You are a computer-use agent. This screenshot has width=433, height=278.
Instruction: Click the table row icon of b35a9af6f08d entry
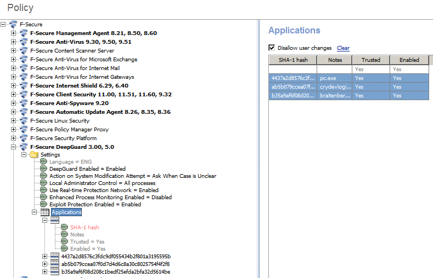point(55,272)
